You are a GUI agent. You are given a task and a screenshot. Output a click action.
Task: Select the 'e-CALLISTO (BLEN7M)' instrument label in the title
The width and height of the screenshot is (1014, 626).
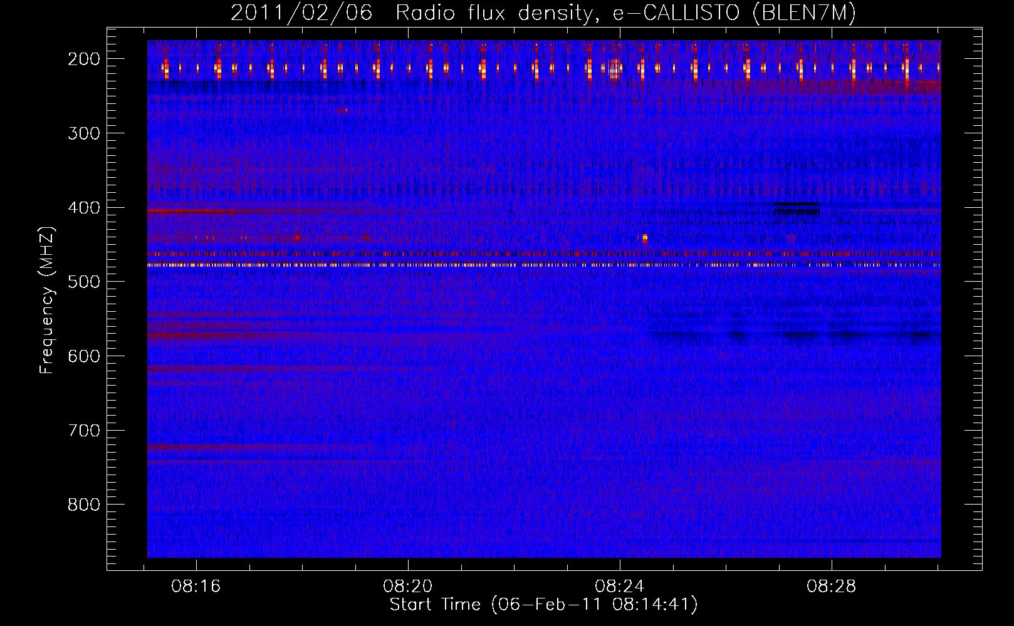(x=734, y=14)
